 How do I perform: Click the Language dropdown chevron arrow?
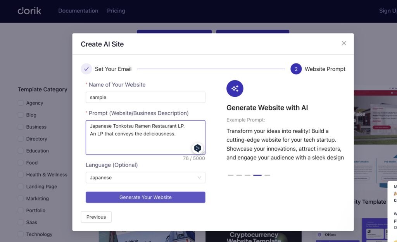(x=199, y=178)
